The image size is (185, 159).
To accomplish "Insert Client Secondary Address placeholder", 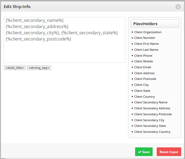I will coord(152,108).
